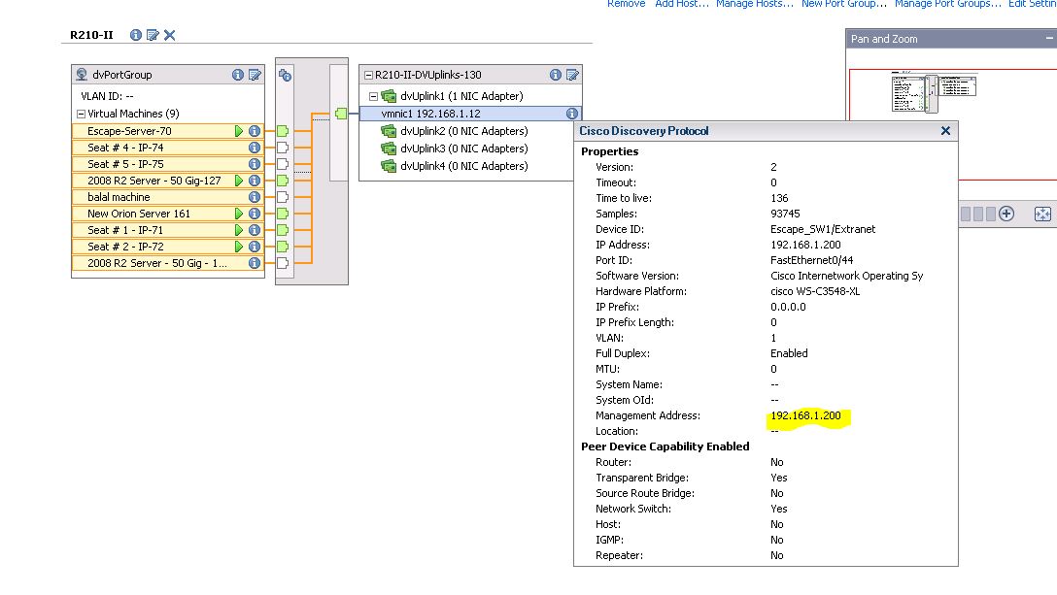Click the dvPortGroup globe icon

82,74
